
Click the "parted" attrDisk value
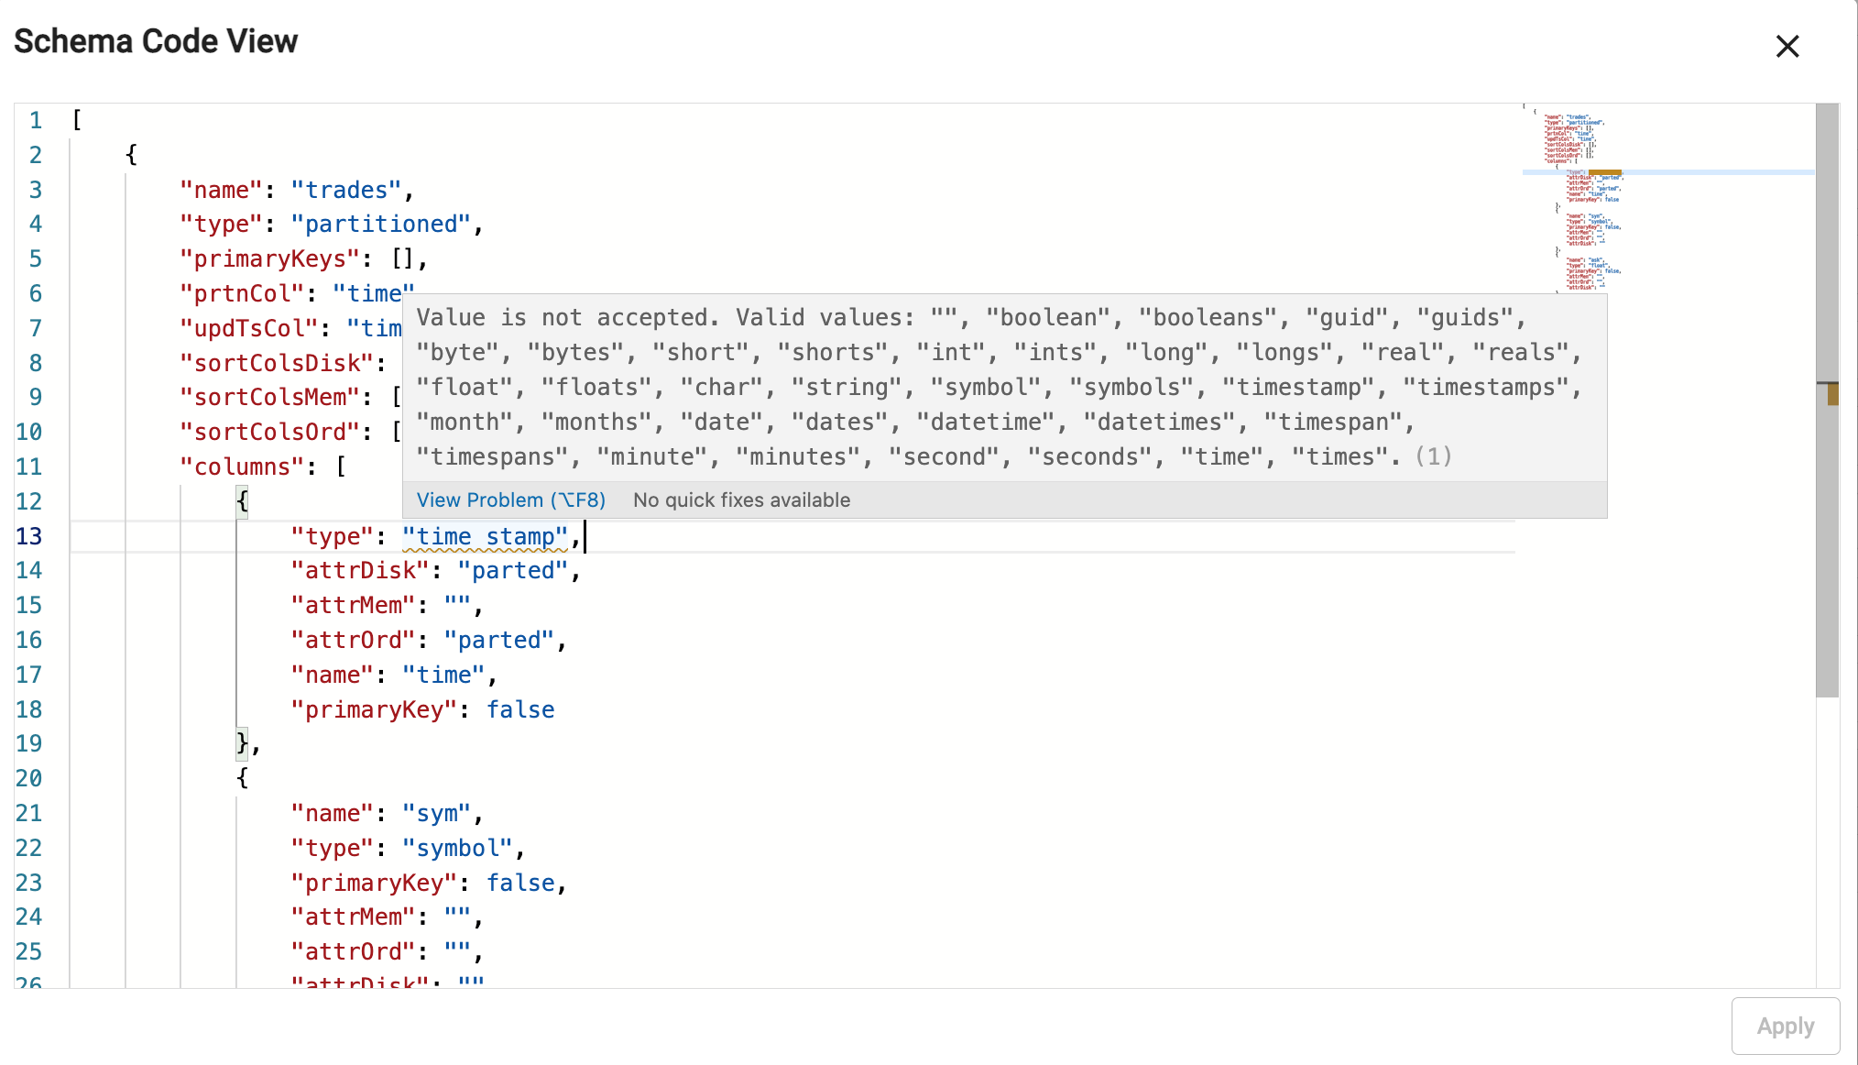point(513,570)
